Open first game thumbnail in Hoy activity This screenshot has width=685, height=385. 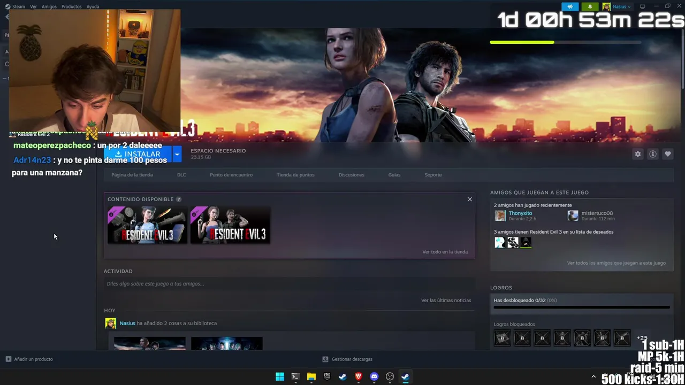click(149, 343)
